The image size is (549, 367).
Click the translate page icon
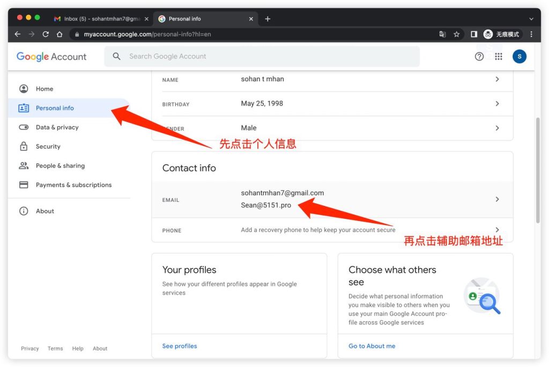click(442, 34)
